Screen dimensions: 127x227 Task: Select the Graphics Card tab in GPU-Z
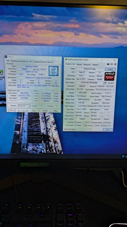click(x=70, y=64)
